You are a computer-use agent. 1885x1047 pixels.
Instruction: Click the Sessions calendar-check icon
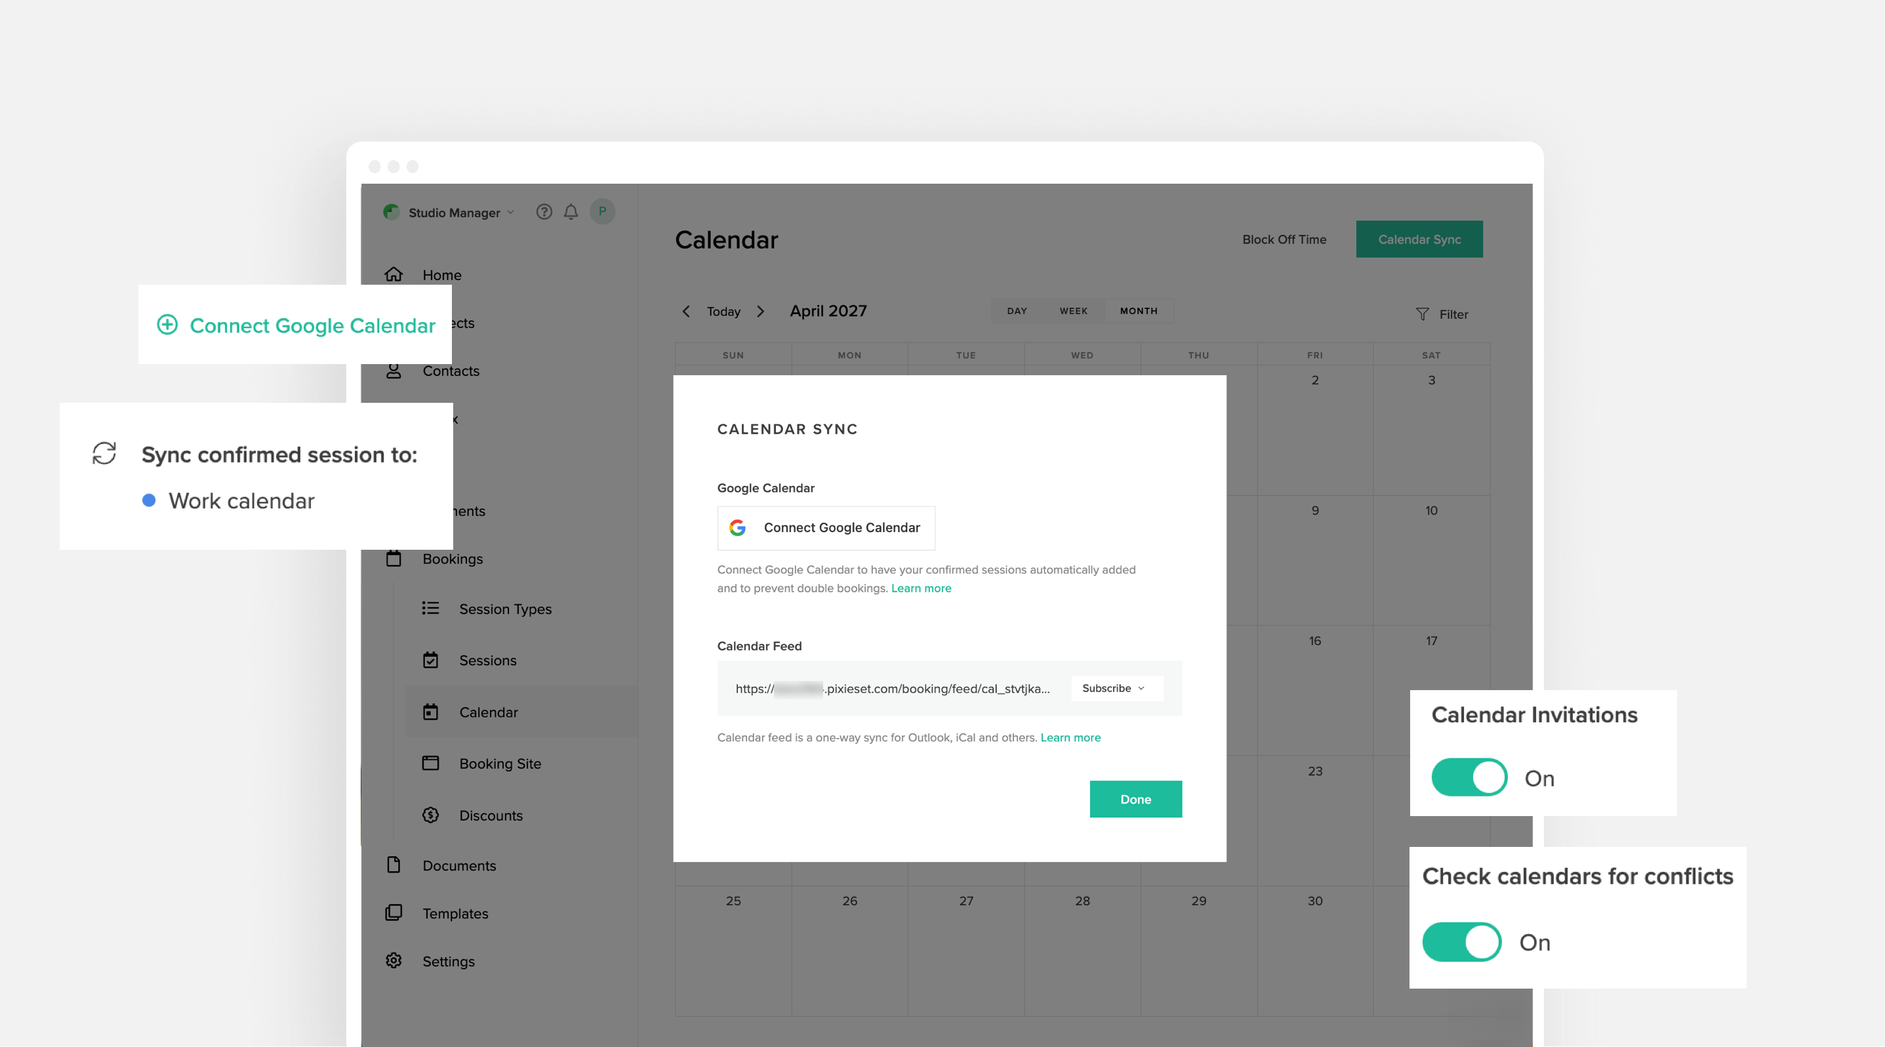430,660
